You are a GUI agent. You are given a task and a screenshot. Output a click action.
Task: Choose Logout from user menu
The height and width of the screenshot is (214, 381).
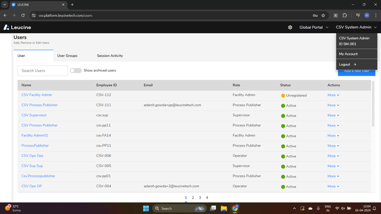pos(357,64)
